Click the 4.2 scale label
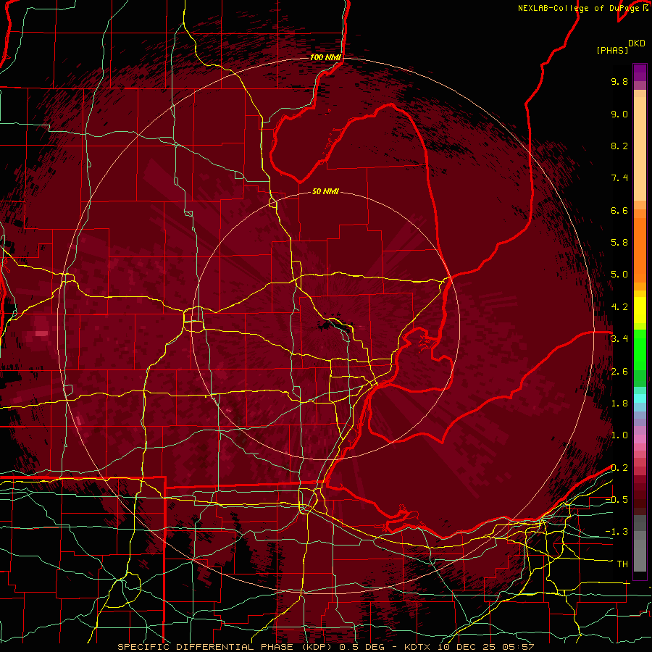 coord(619,307)
